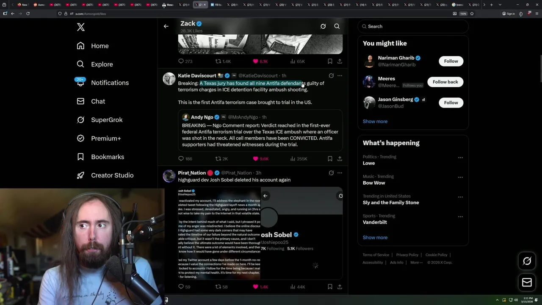The image size is (542, 305).
Task: Reply to Pirat_Nation post with 59 comments
Action: pos(184,287)
